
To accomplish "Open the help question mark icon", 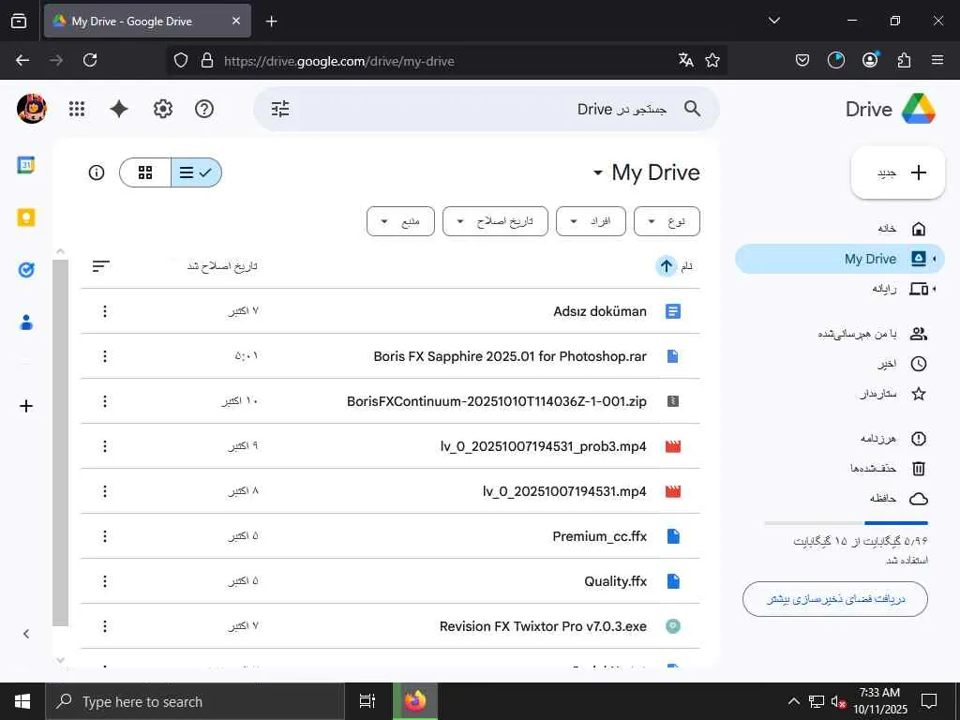I will point(203,109).
